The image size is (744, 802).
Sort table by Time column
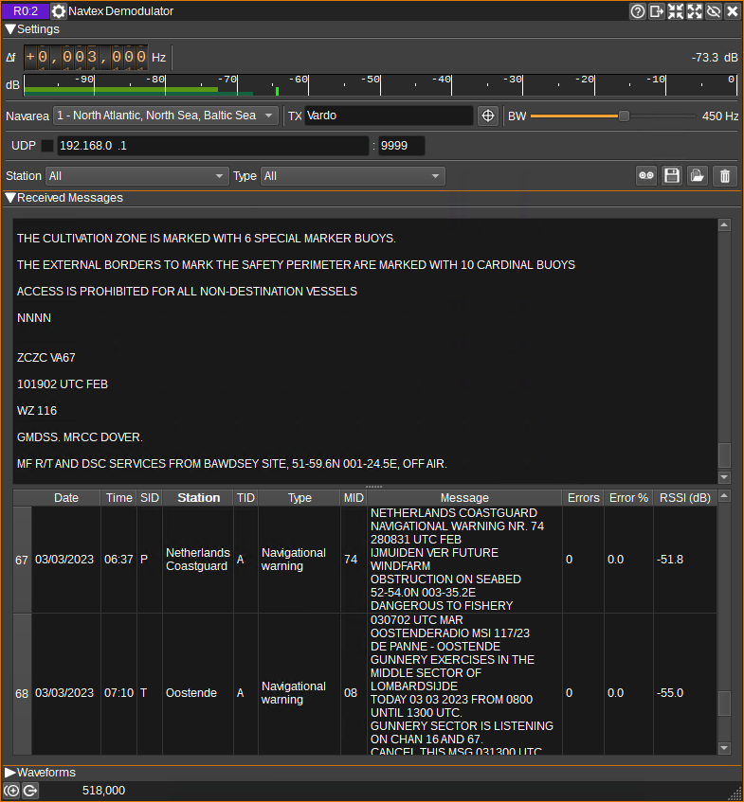tap(118, 498)
